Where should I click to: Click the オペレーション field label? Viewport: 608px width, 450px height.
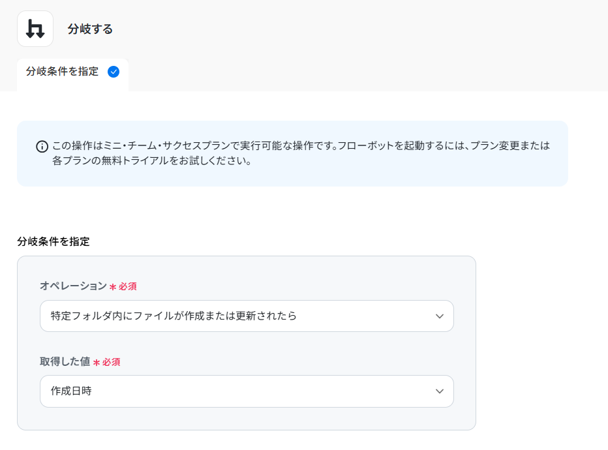pyautogui.click(x=73, y=286)
